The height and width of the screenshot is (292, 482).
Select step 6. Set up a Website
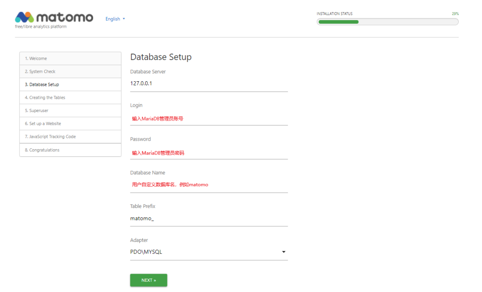click(71, 124)
